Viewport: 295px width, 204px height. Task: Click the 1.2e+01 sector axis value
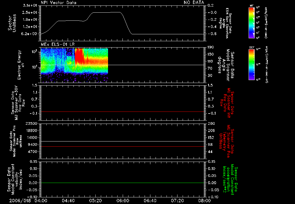tap(30, 27)
